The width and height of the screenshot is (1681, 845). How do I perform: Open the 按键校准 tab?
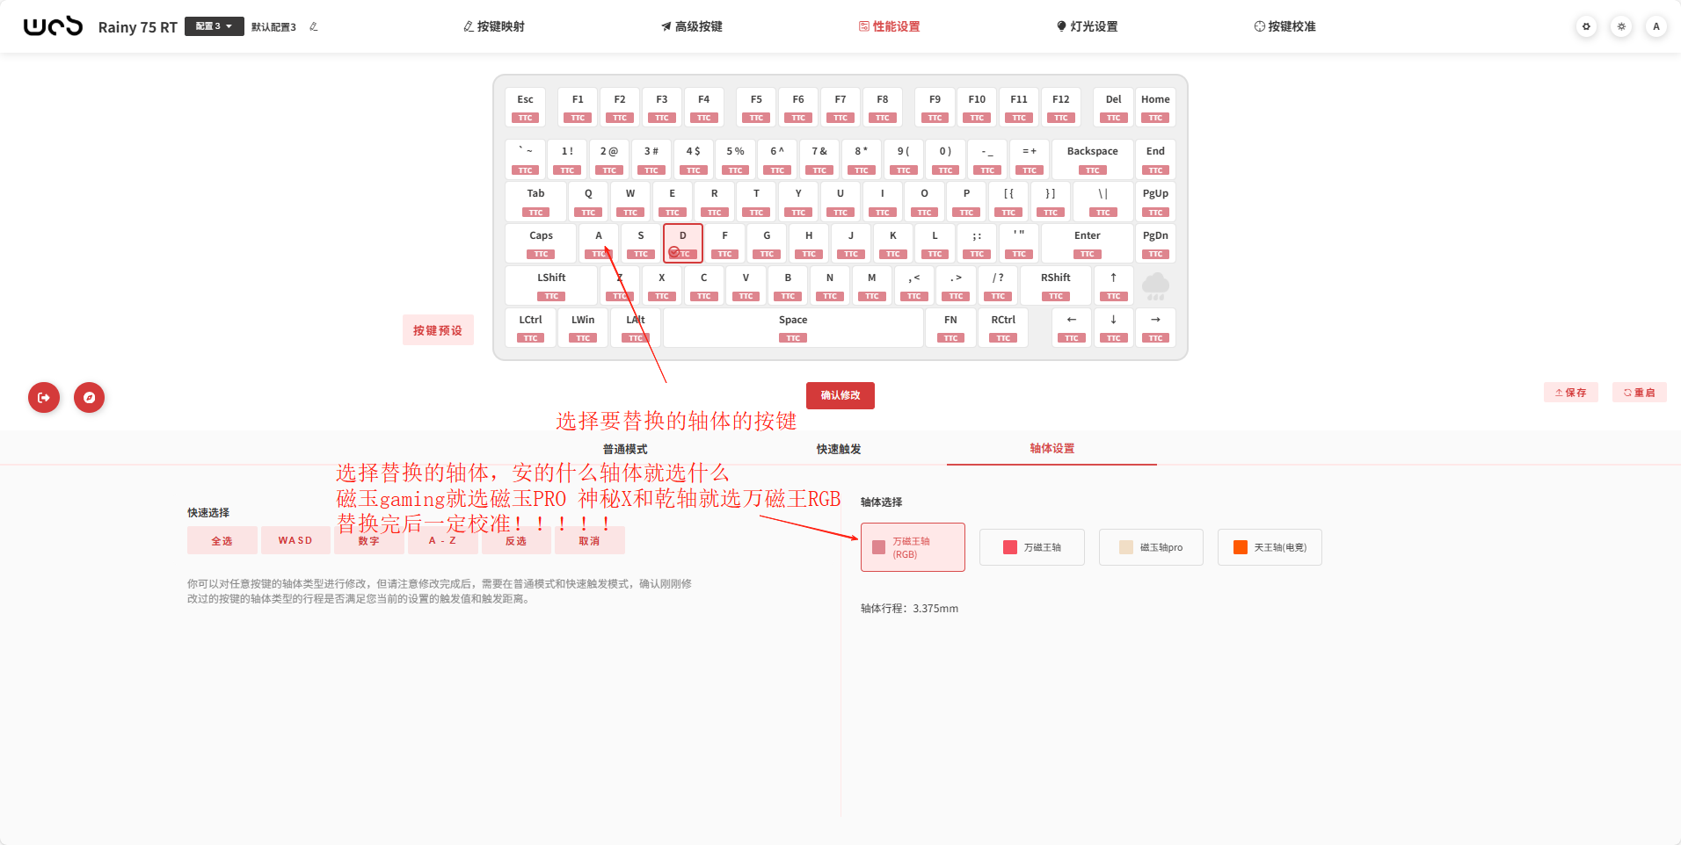click(x=1285, y=26)
